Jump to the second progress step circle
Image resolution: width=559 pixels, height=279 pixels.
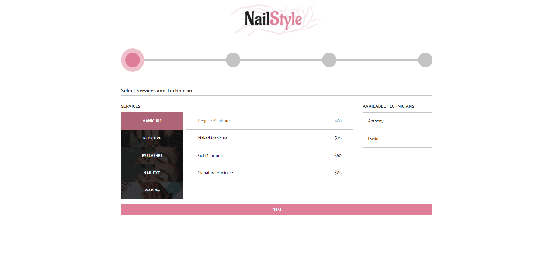tap(233, 60)
